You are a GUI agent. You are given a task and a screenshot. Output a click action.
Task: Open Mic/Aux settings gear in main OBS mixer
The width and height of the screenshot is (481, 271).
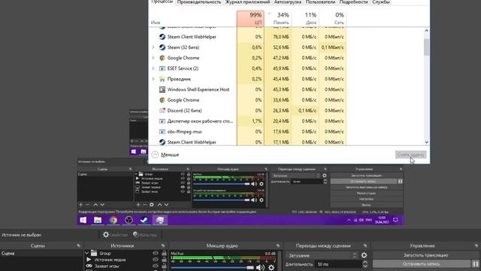click(271, 268)
